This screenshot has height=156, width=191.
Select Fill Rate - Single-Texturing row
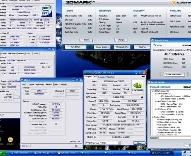[x=170, y=120]
